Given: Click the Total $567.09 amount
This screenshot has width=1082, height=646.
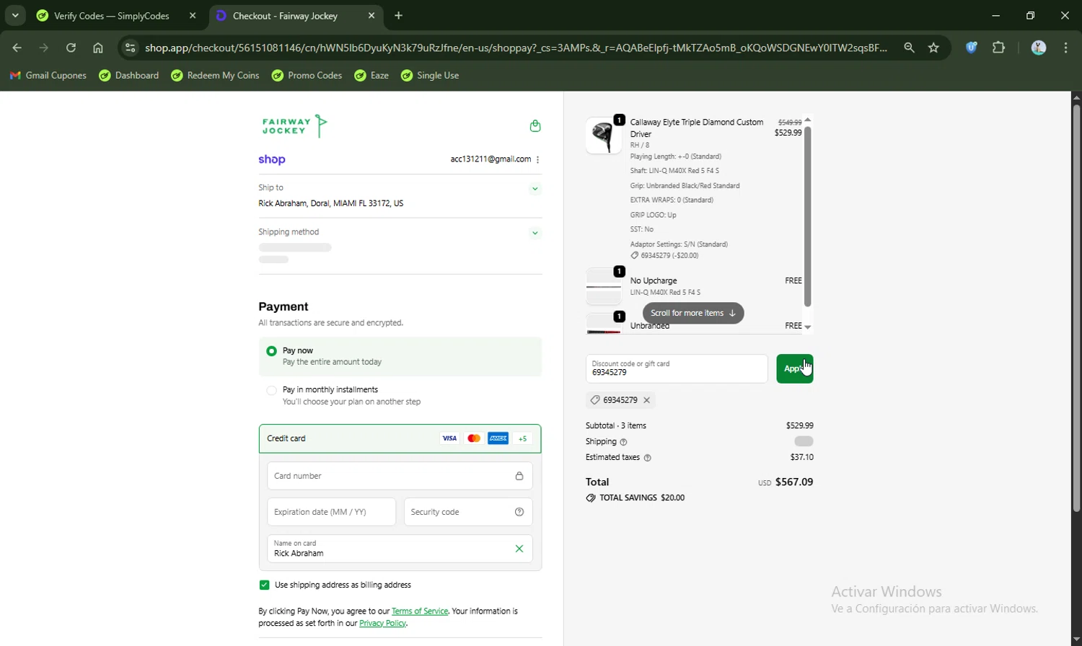Looking at the screenshot, I should [x=793, y=482].
